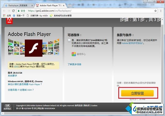This screenshot has height=116, width=165.
Task: Bookmark this page with the star icon
Action: (155, 11)
